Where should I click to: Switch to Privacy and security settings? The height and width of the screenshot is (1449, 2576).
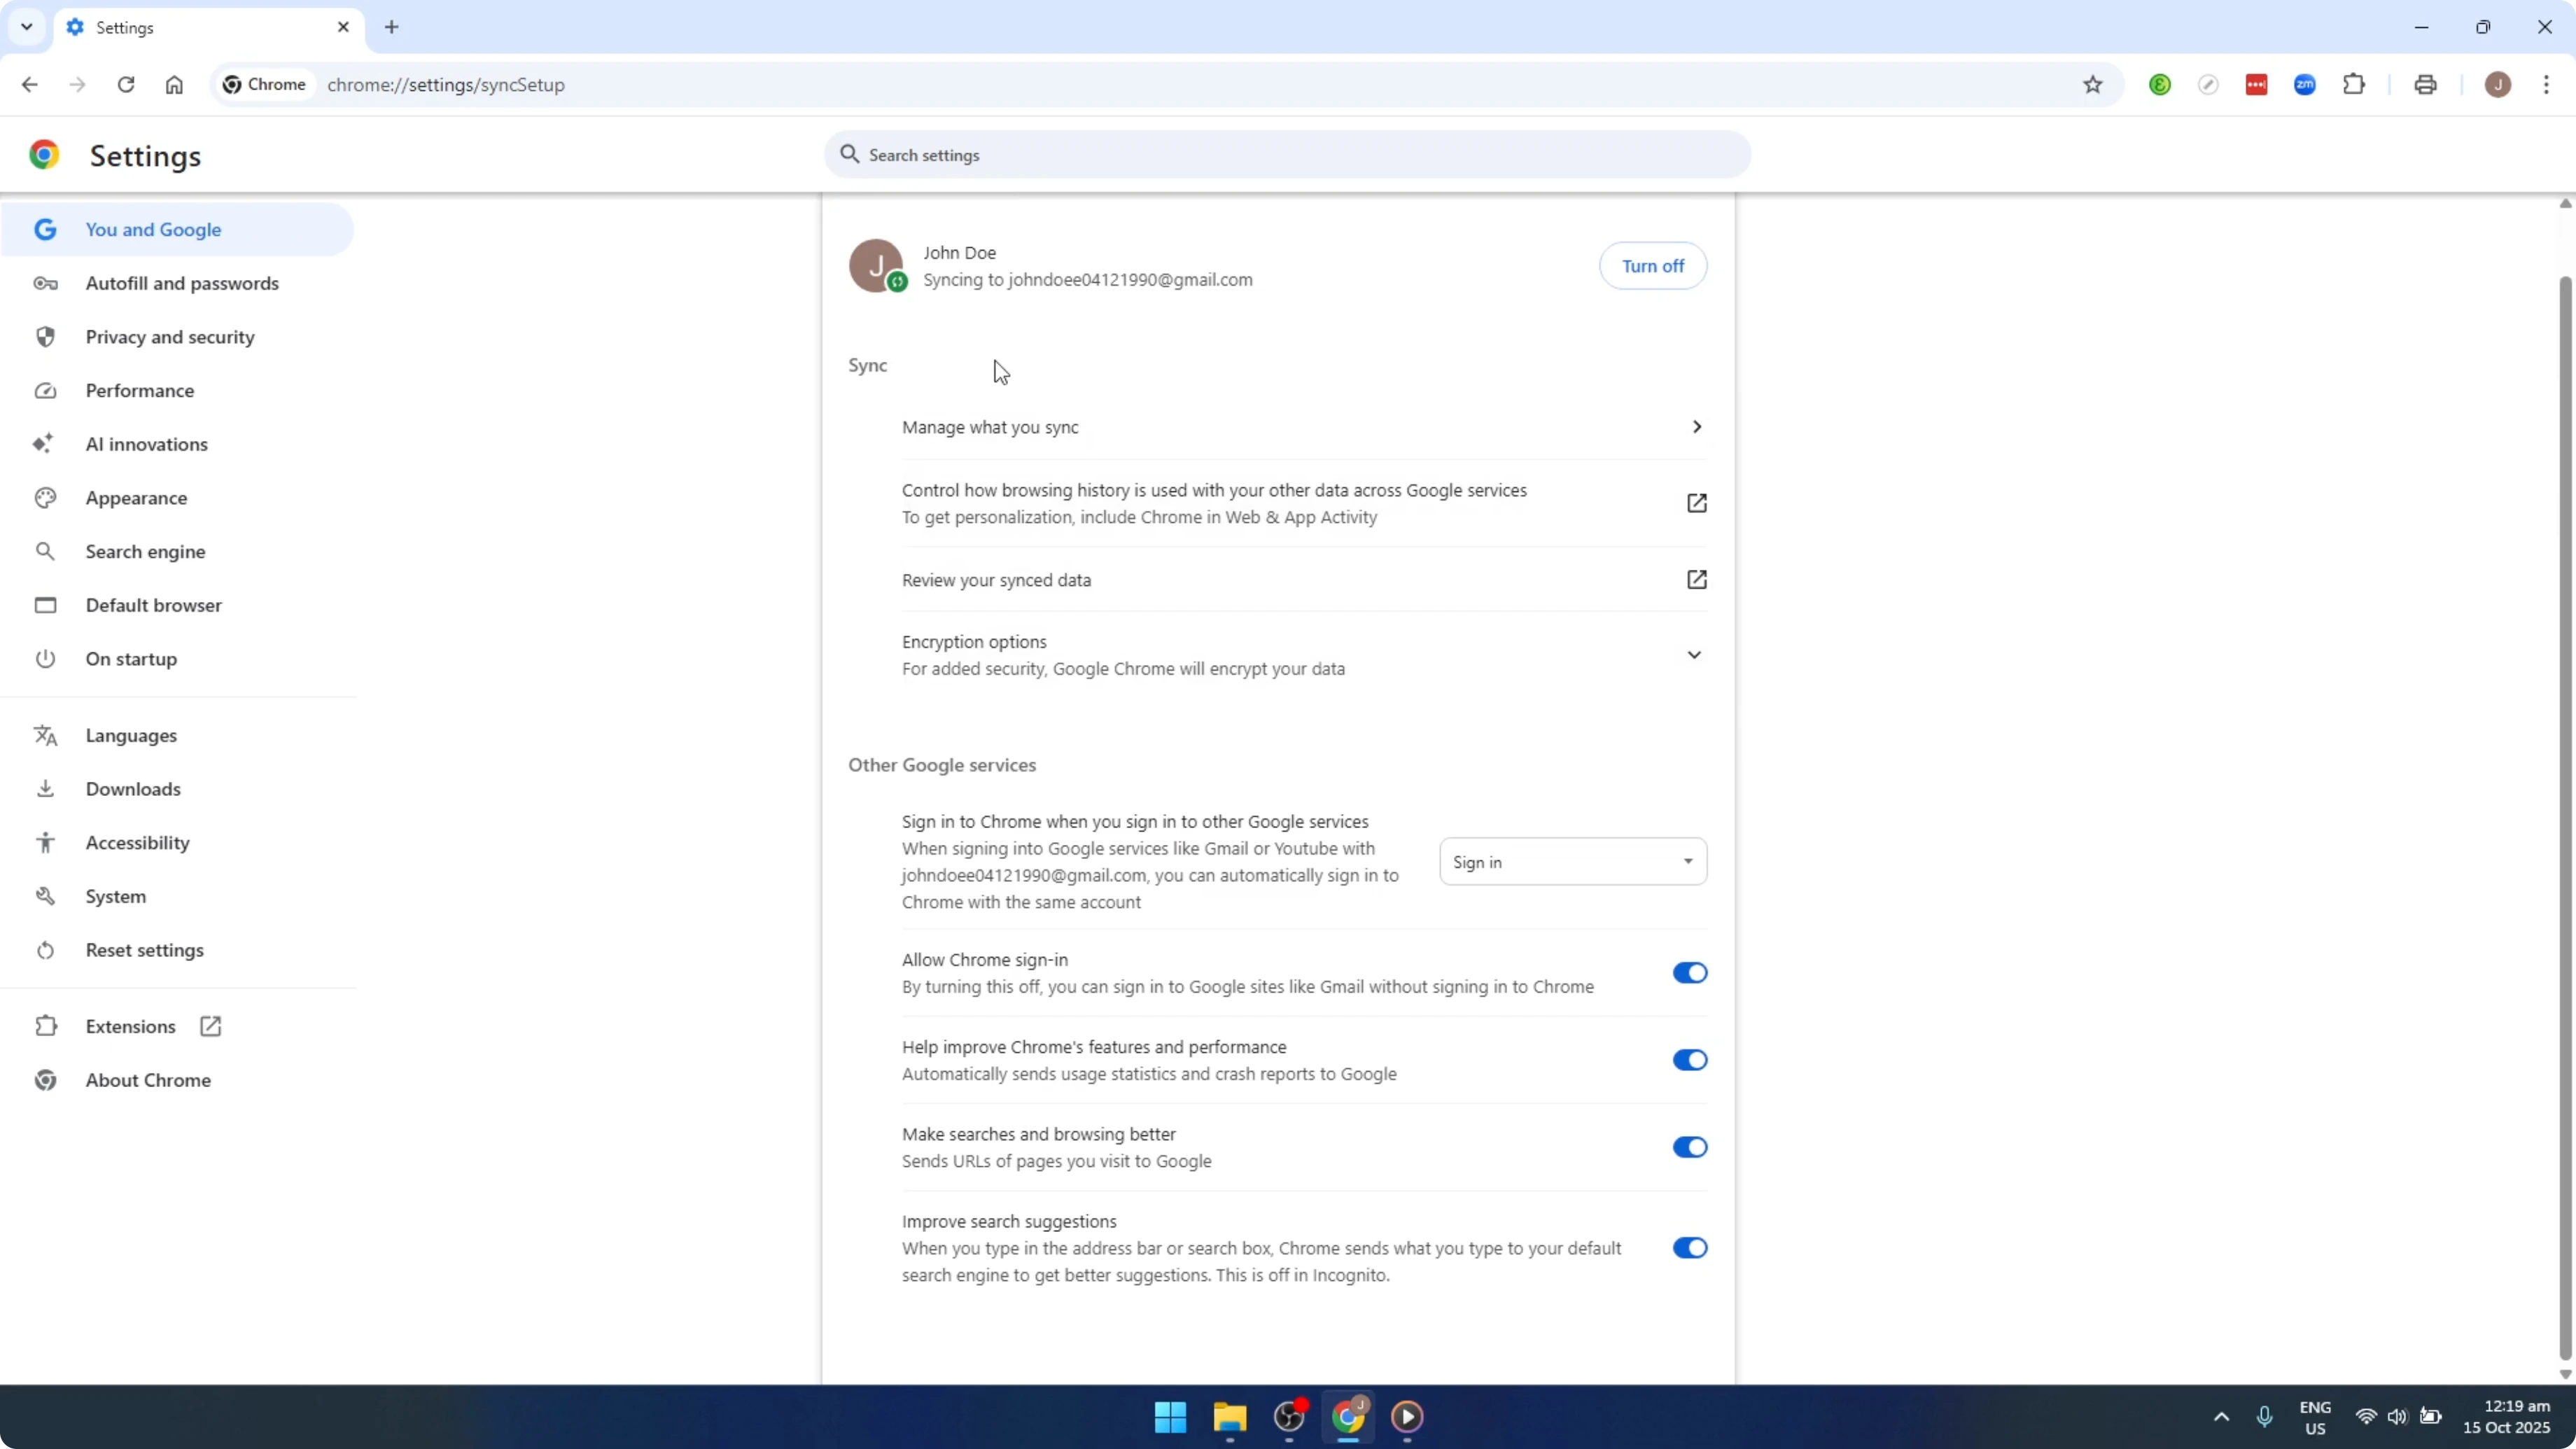[x=170, y=336]
